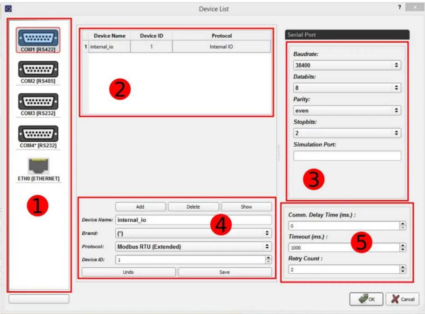Click the Device Name input field

pos(193,220)
